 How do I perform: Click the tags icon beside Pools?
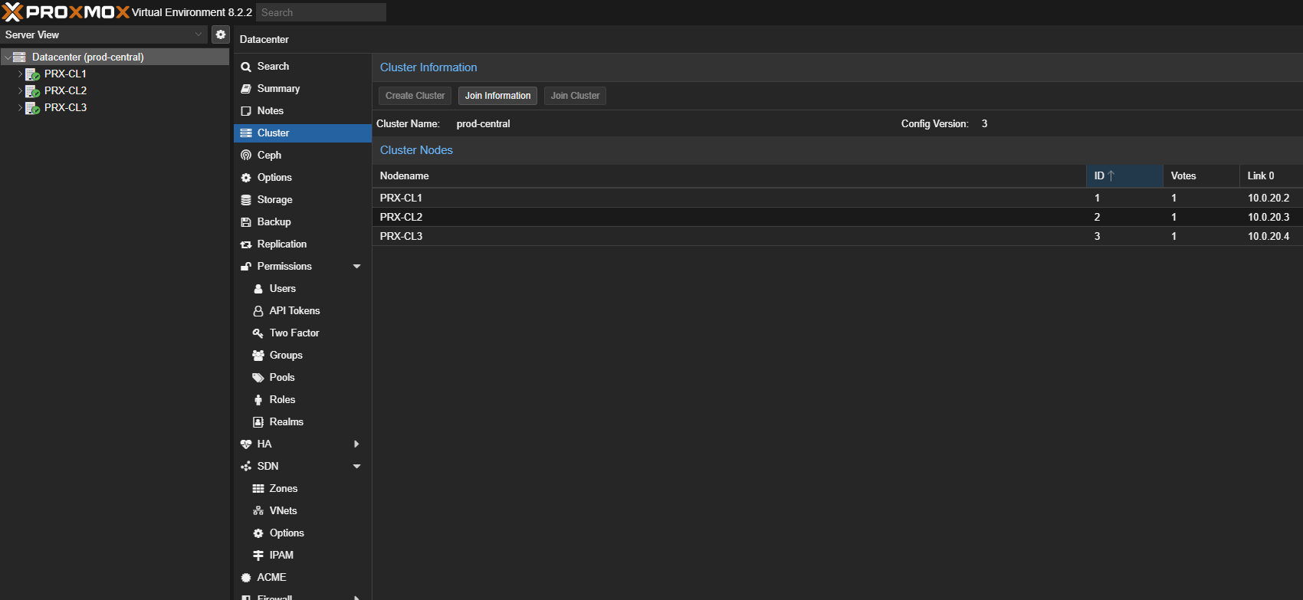tap(258, 378)
